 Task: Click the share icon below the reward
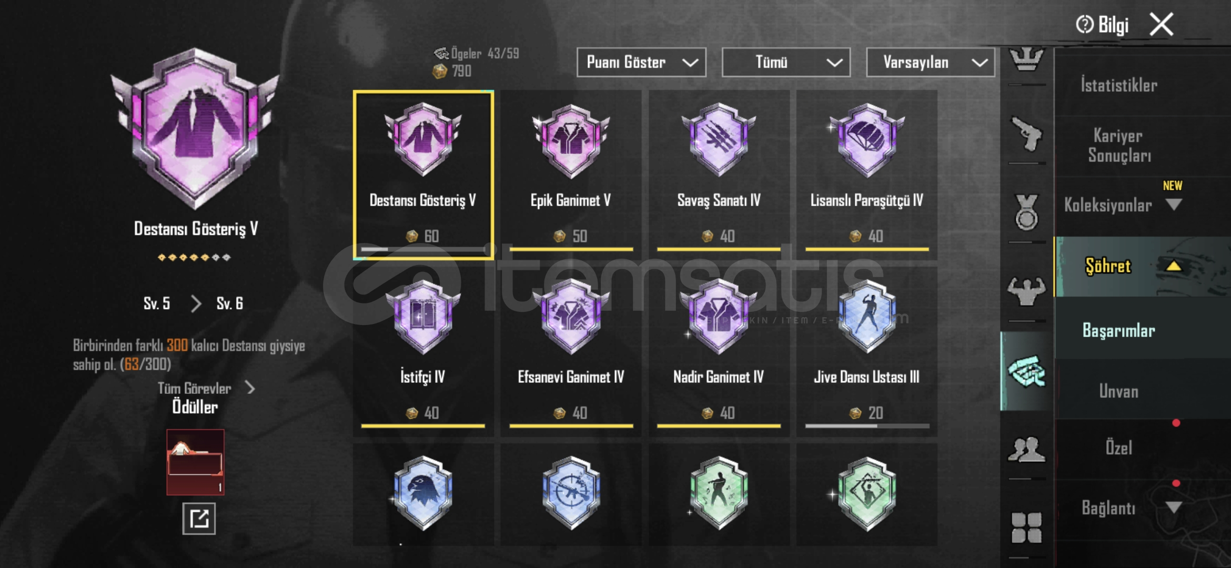coord(199,519)
